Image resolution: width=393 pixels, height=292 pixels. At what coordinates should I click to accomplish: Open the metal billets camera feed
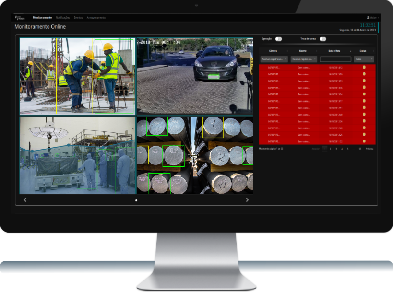(x=194, y=155)
